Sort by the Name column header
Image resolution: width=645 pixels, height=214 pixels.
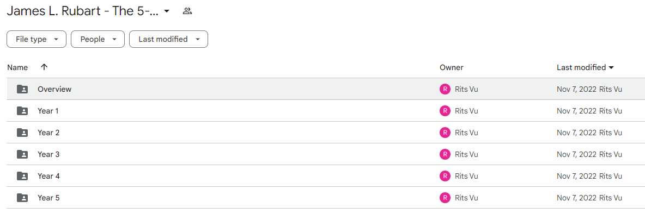coord(17,67)
